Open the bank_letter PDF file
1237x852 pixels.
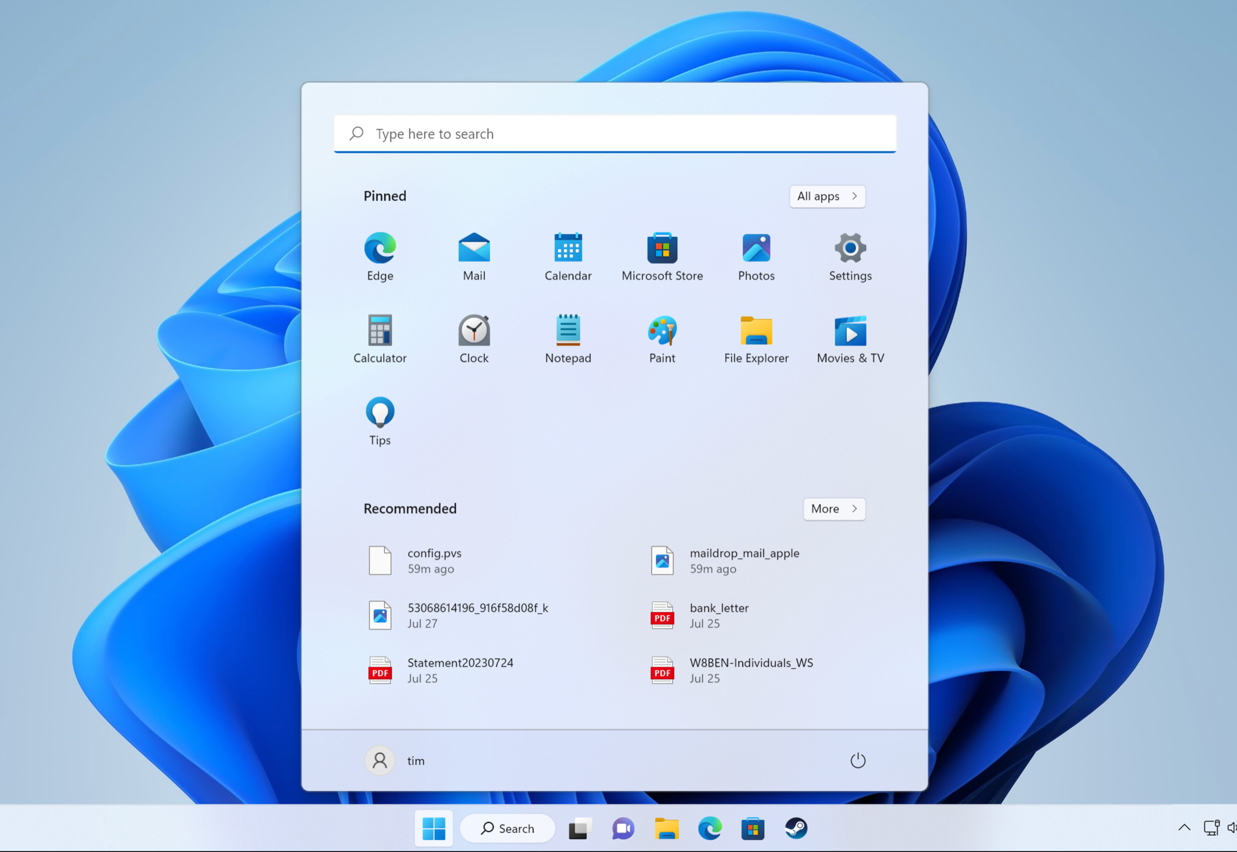[719, 615]
